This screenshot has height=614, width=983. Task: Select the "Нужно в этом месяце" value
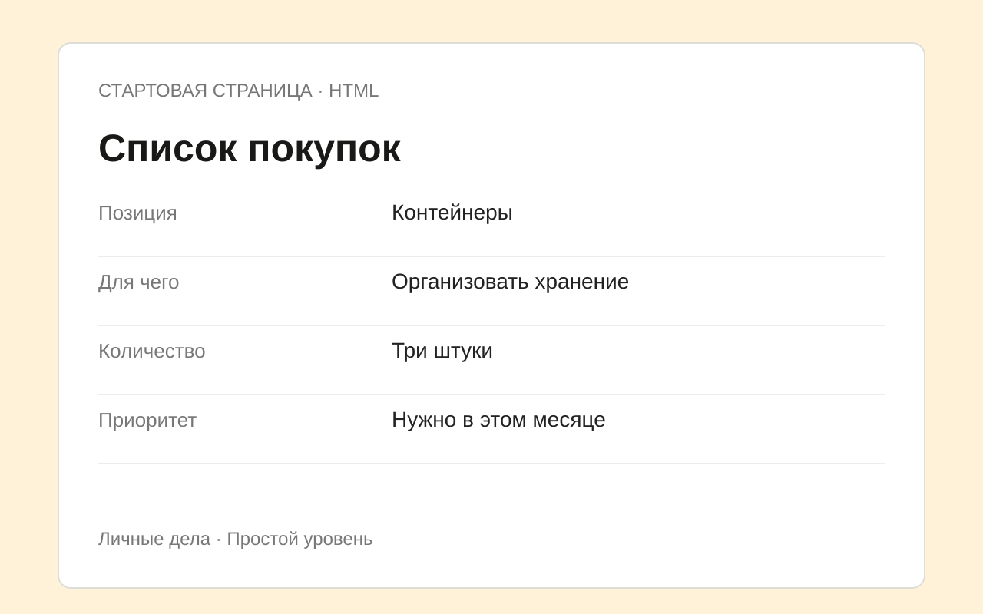498,420
